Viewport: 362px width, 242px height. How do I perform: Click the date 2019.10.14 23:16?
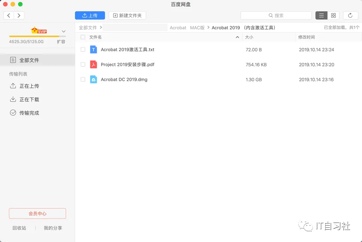(316, 80)
